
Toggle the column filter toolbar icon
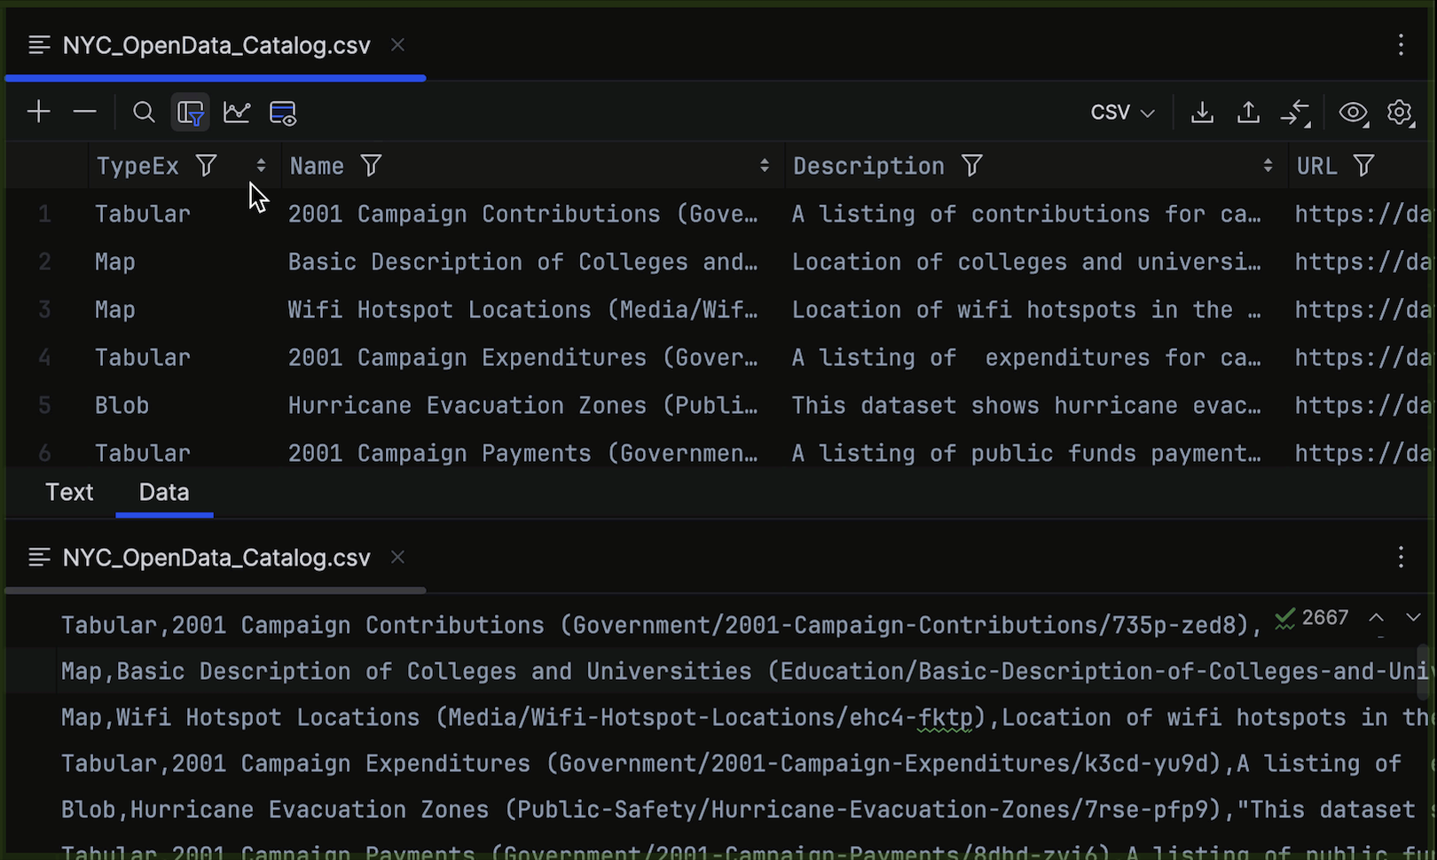191,113
